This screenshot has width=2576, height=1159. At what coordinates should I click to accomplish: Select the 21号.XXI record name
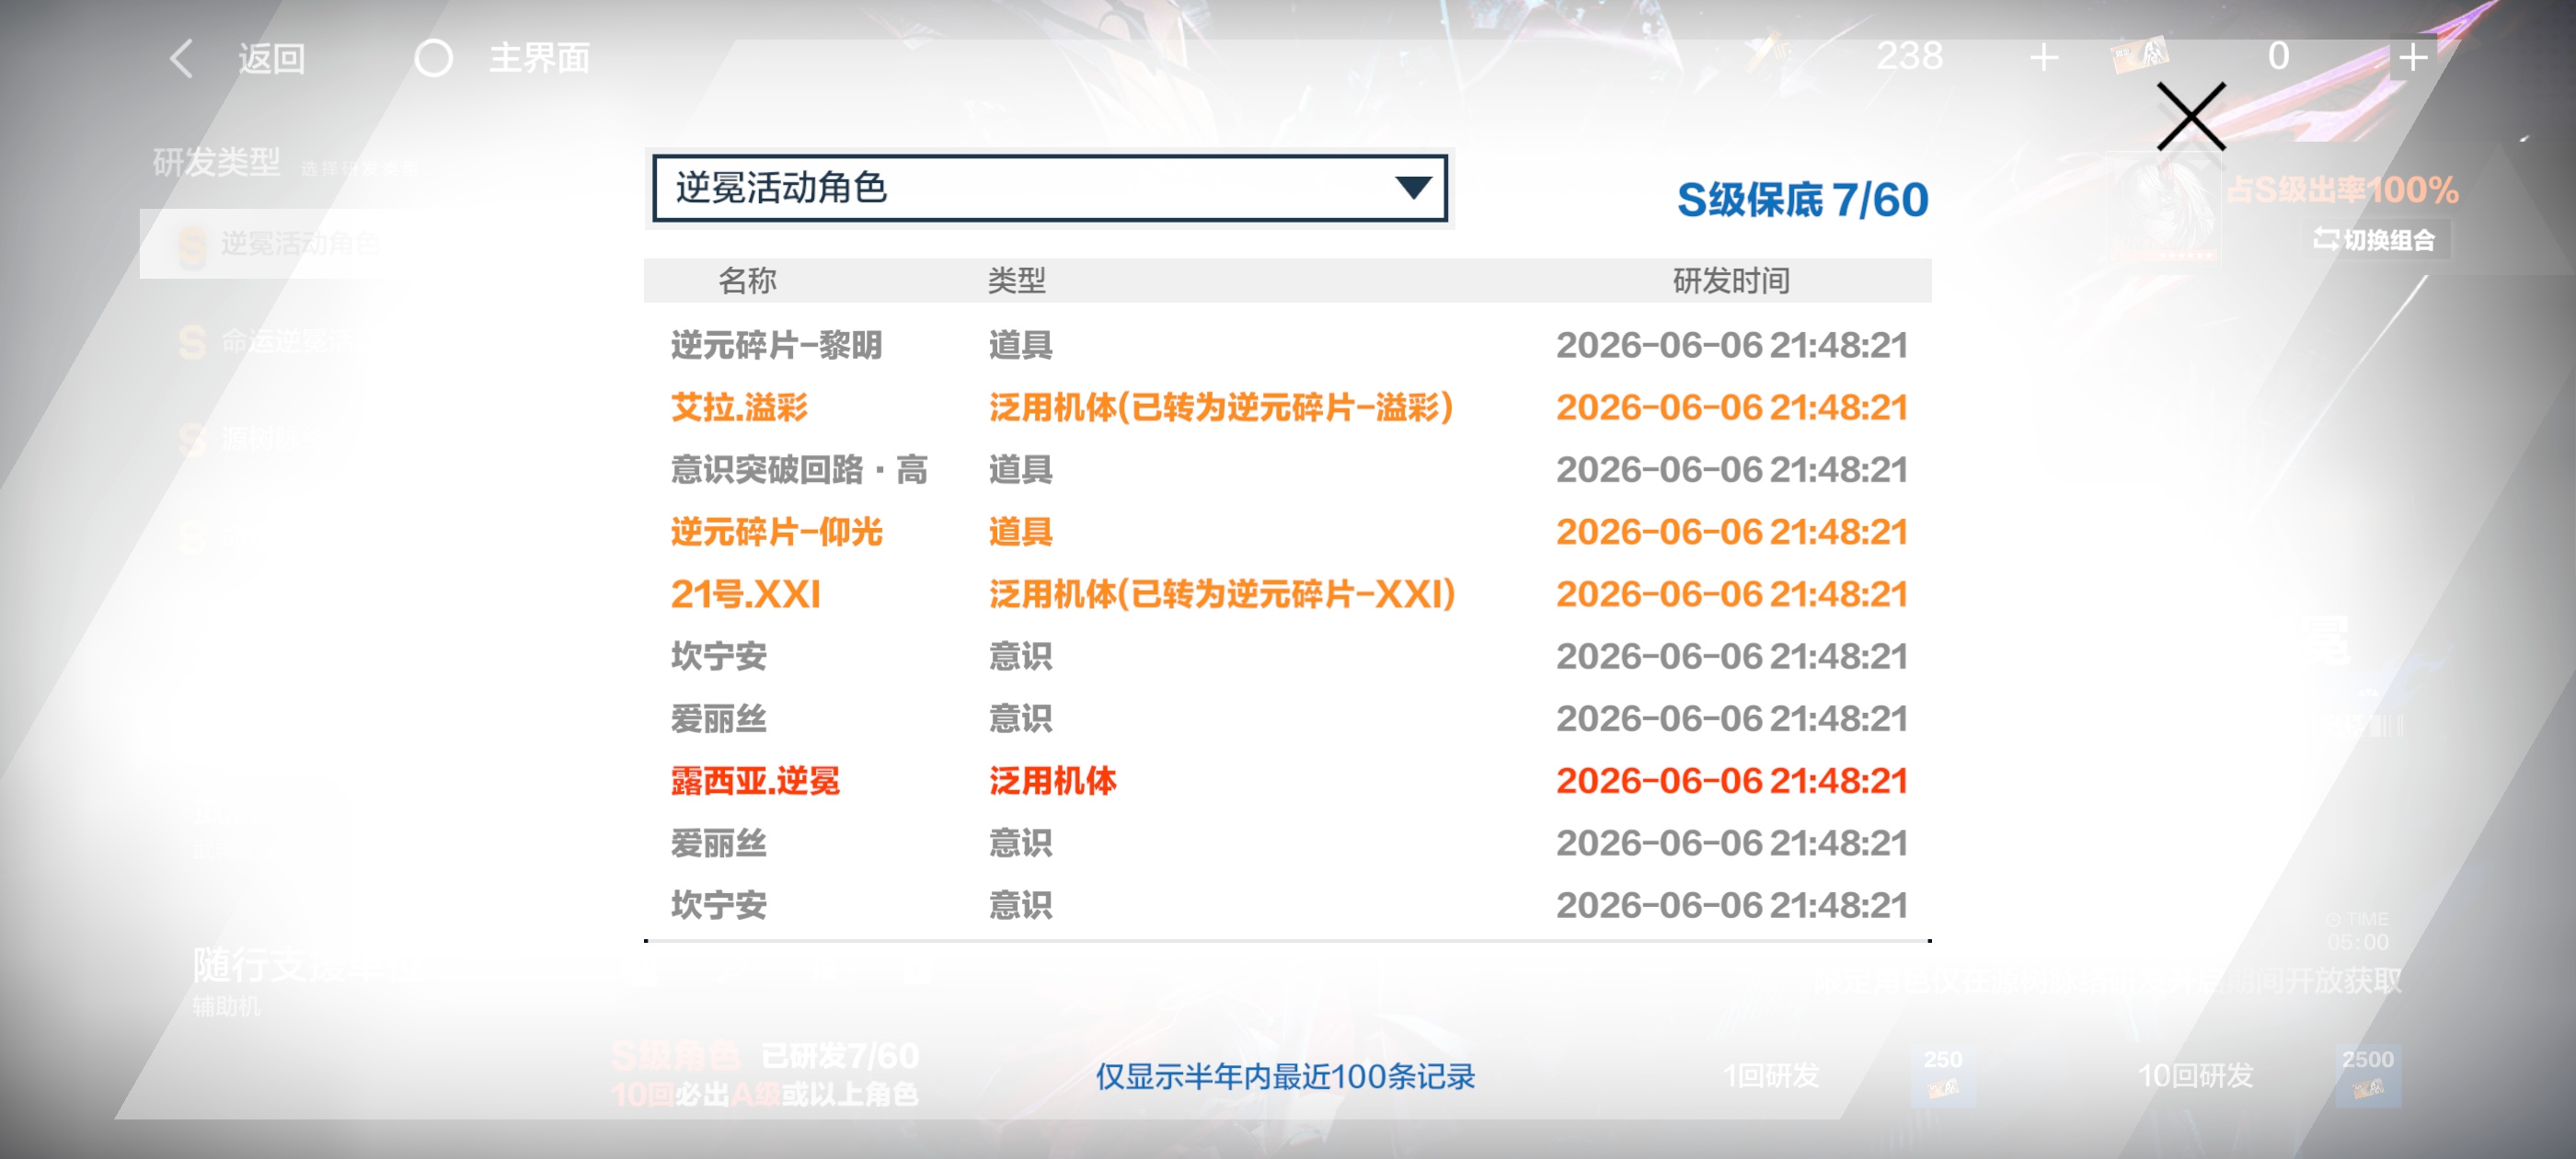[745, 595]
